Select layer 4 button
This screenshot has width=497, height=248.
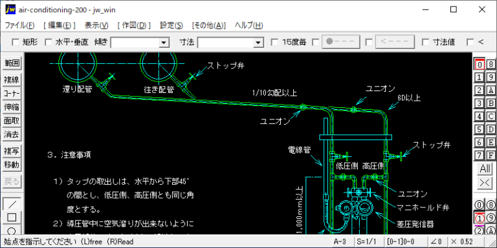coord(480,116)
